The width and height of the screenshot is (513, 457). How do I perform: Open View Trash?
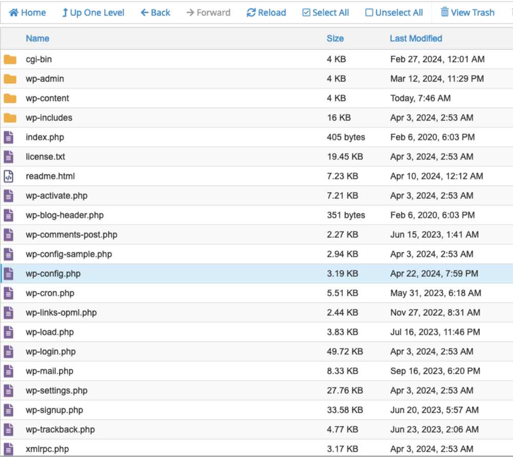[467, 13]
